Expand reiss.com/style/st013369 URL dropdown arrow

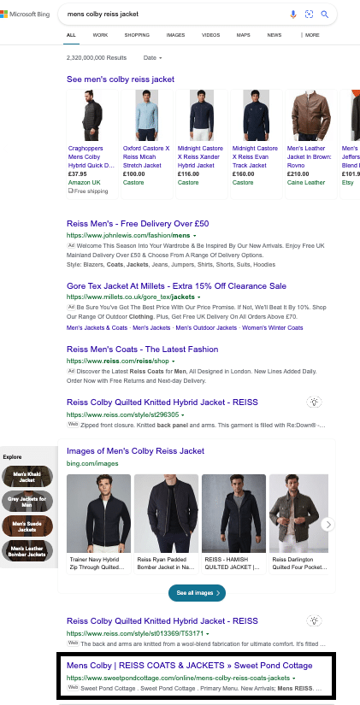point(208,634)
